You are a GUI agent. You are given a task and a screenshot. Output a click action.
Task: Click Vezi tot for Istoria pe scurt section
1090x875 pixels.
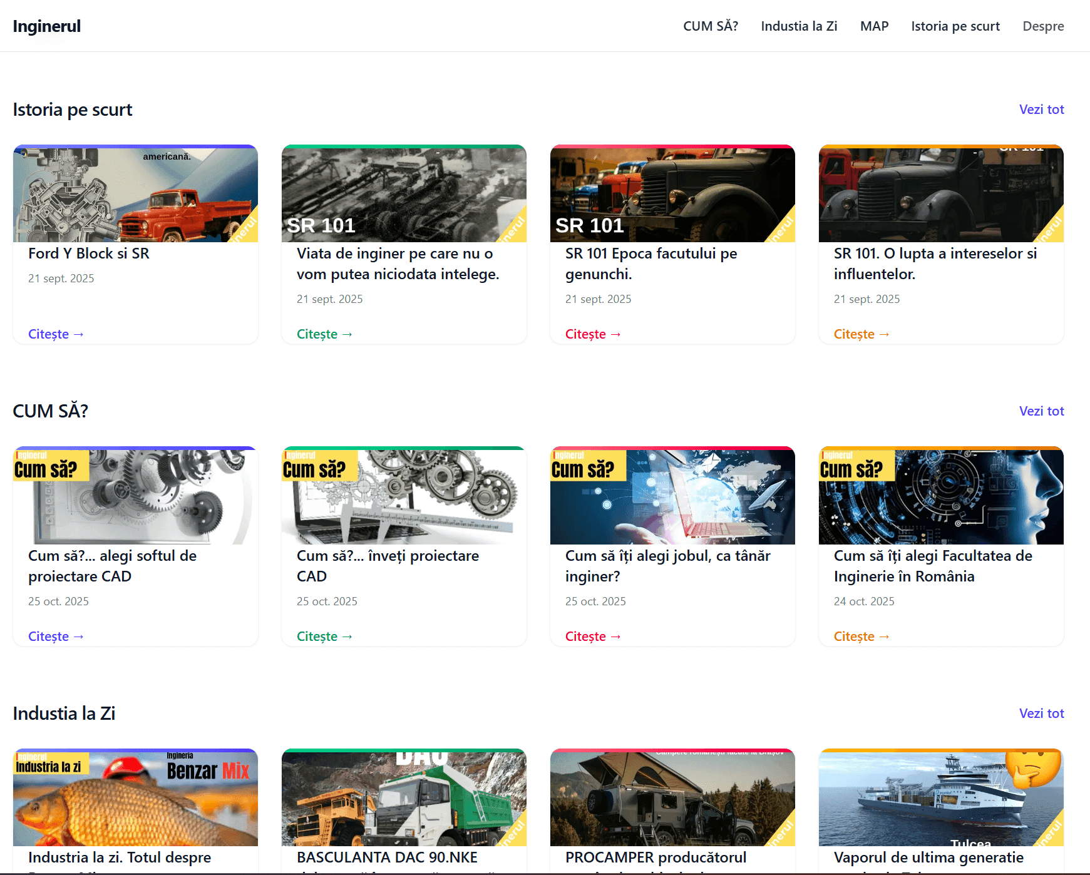[1041, 110]
